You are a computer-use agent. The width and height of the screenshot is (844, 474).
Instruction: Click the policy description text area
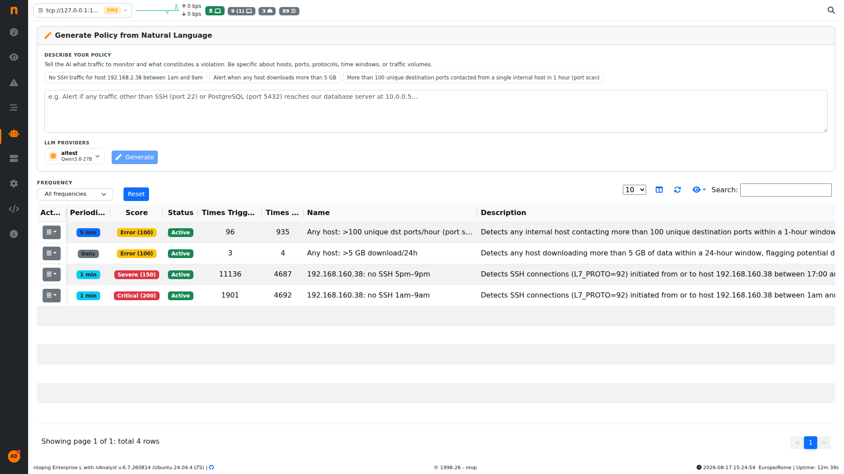coord(436,111)
